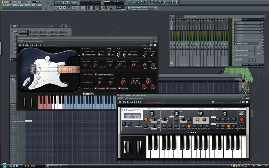Click the LittleOne filter Resonance knob
Screen dimensions: 269x168
point(204,119)
